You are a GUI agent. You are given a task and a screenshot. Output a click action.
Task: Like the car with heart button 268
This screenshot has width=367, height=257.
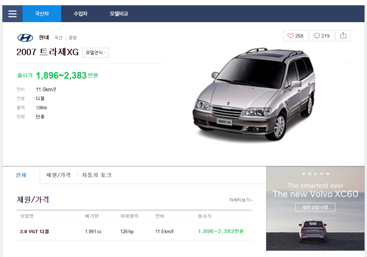(x=295, y=36)
